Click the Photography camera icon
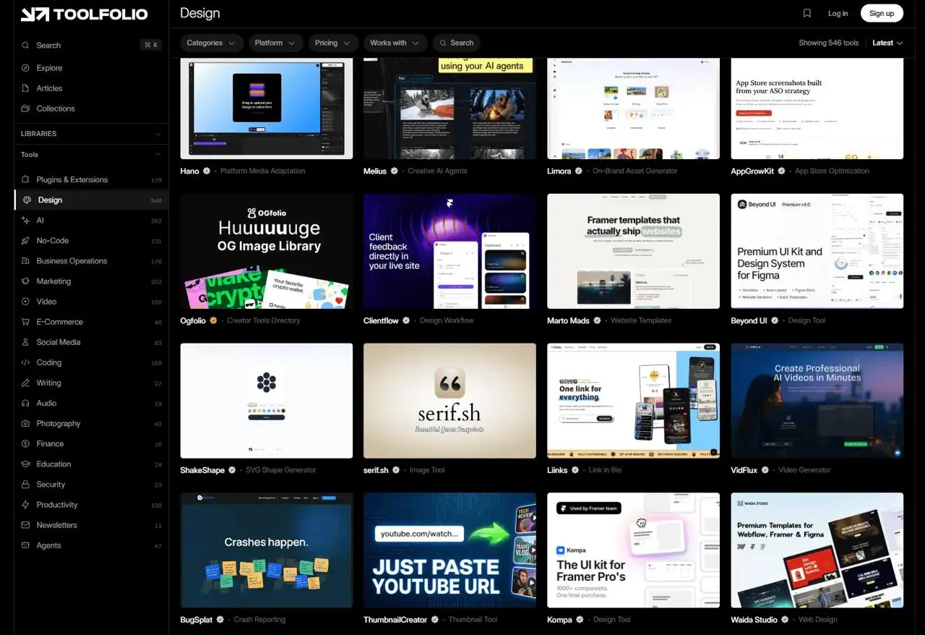The height and width of the screenshot is (635, 925). (x=26, y=423)
